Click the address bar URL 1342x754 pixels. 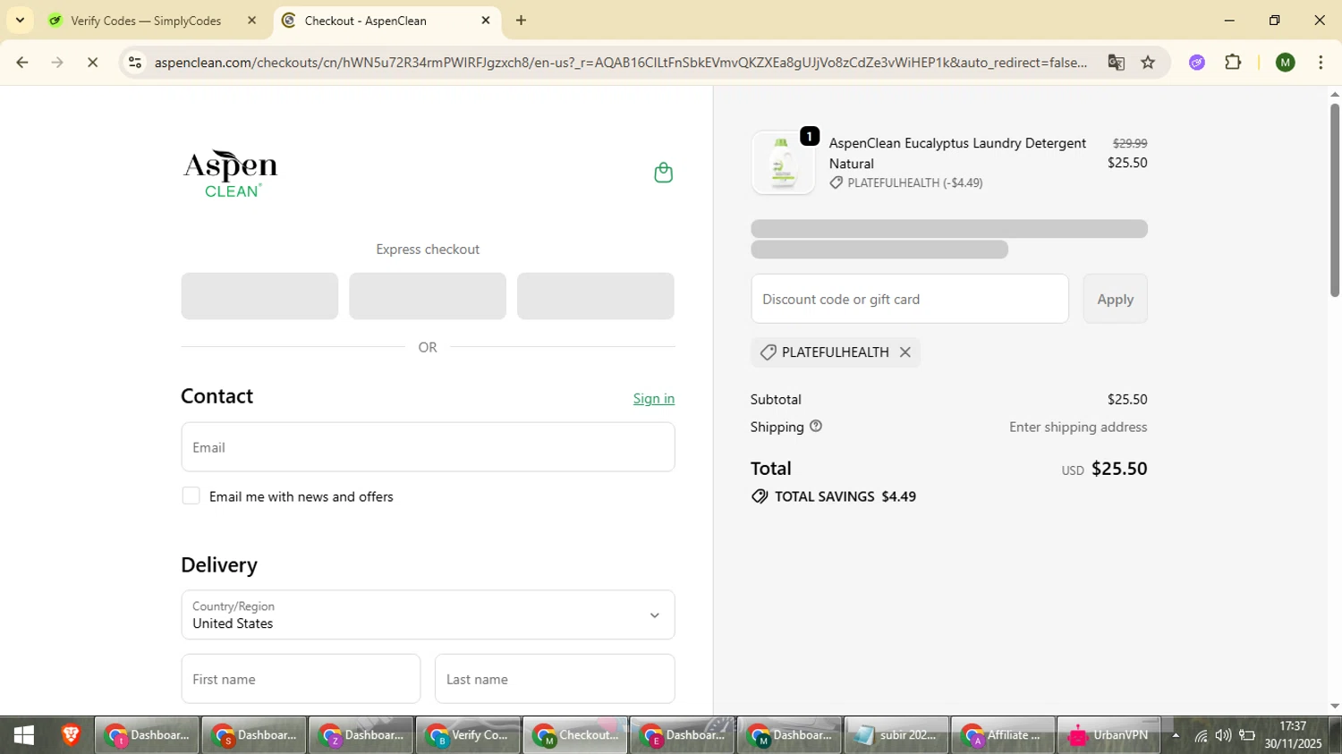point(620,63)
